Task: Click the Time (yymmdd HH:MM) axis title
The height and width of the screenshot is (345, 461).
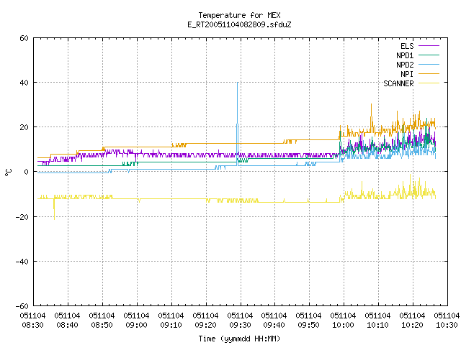Action: [239, 339]
